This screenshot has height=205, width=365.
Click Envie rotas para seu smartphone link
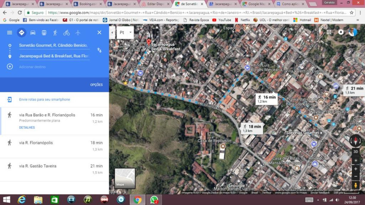(45, 100)
